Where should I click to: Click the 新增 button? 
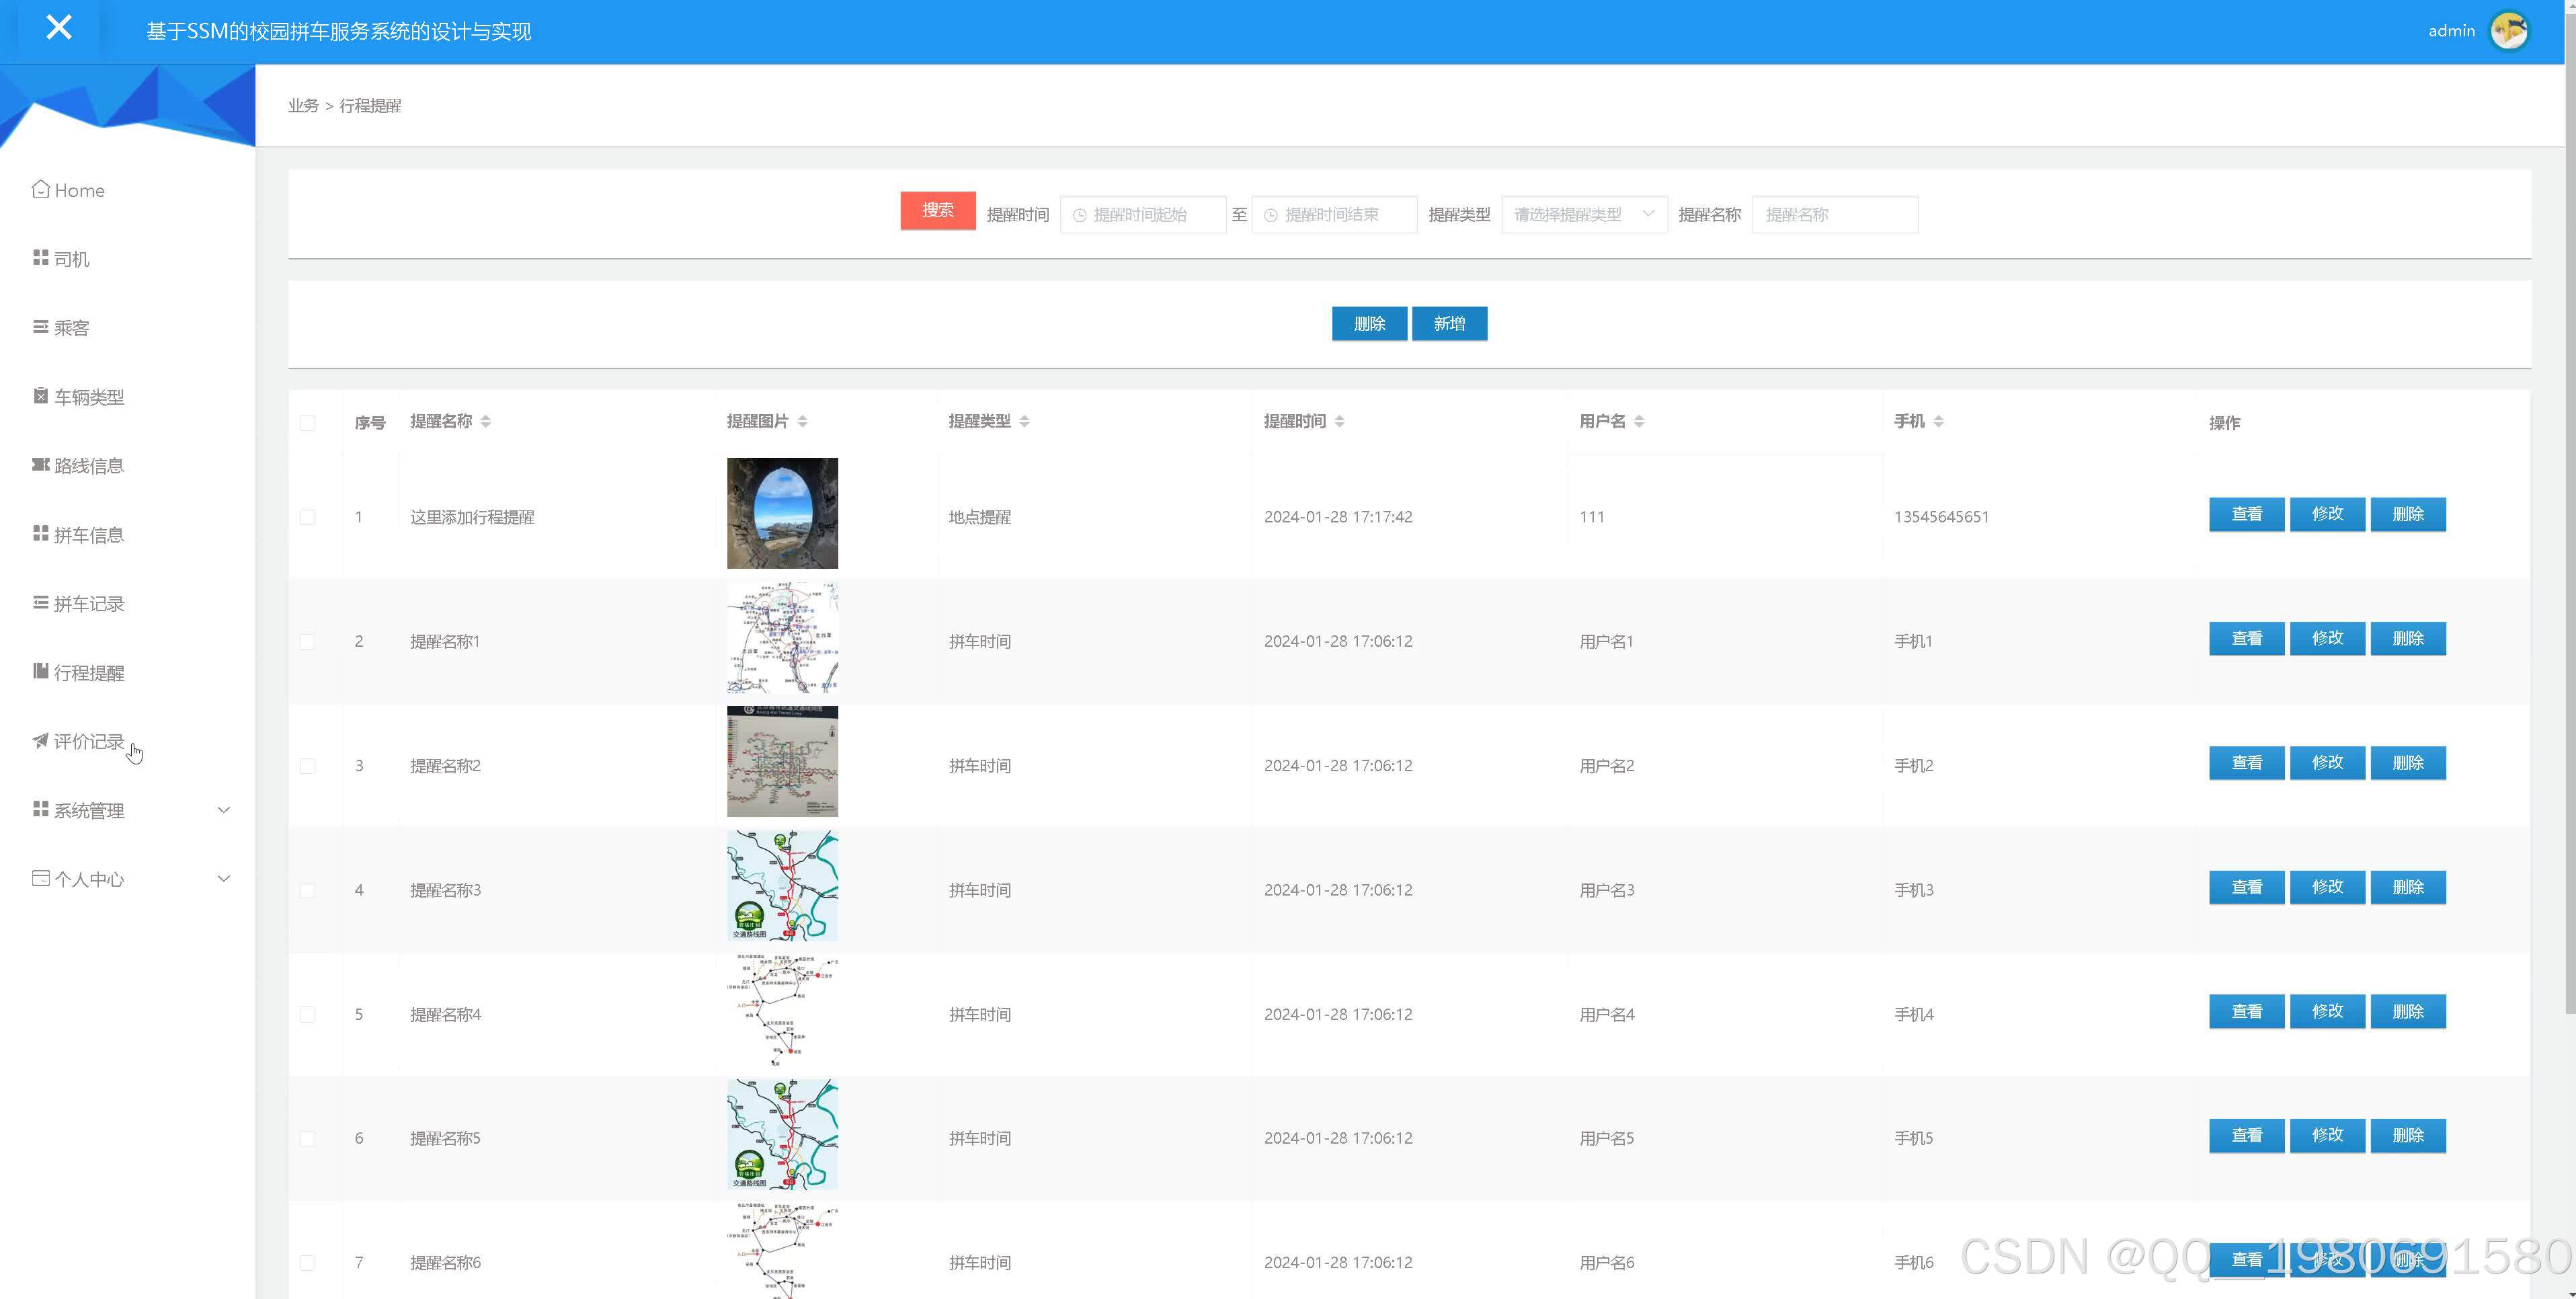tap(1449, 323)
